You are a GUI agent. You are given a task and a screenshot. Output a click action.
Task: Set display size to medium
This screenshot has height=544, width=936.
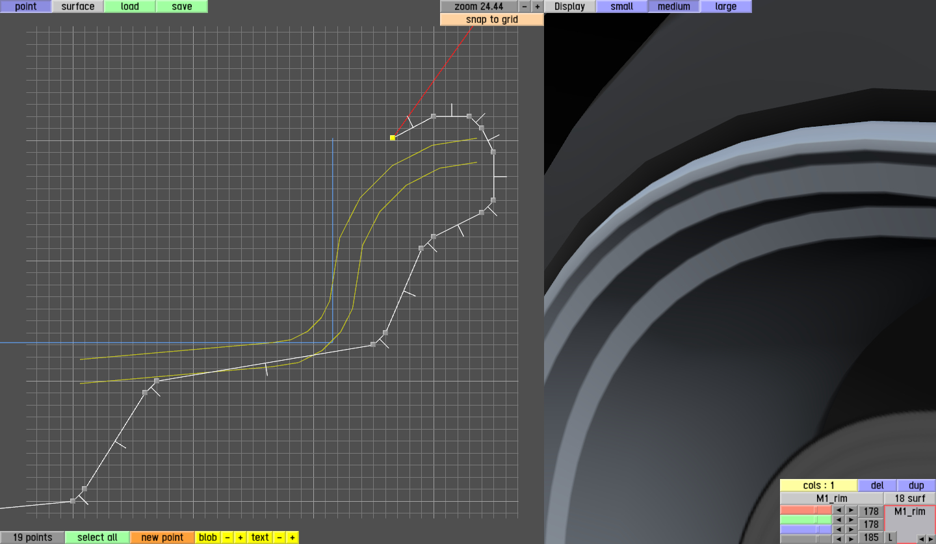674,6
